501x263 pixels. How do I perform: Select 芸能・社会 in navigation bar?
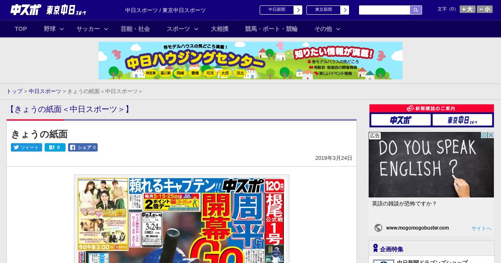point(135,29)
